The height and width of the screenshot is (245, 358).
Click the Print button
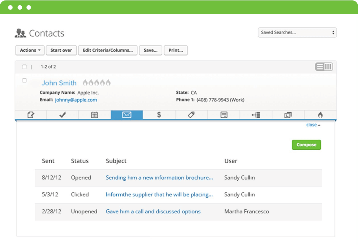176,50
